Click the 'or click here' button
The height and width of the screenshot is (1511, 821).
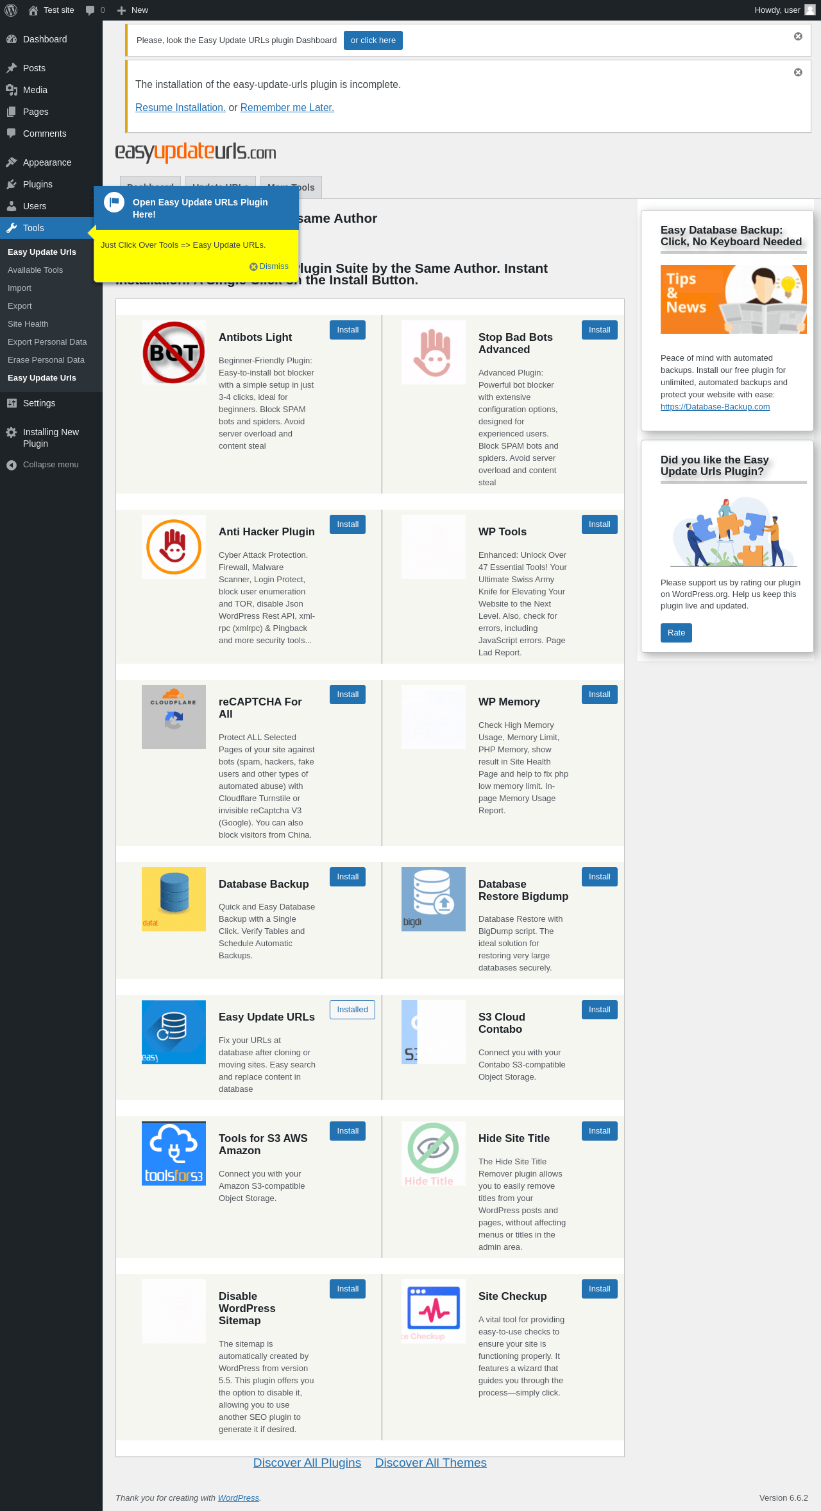coord(373,40)
